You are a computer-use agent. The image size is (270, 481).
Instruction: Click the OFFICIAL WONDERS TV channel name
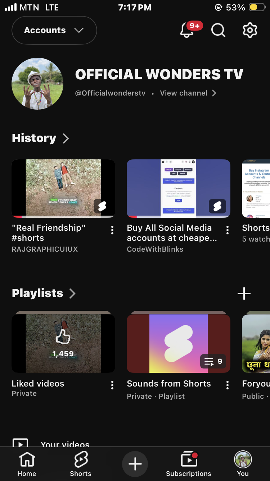pyautogui.click(x=159, y=75)
